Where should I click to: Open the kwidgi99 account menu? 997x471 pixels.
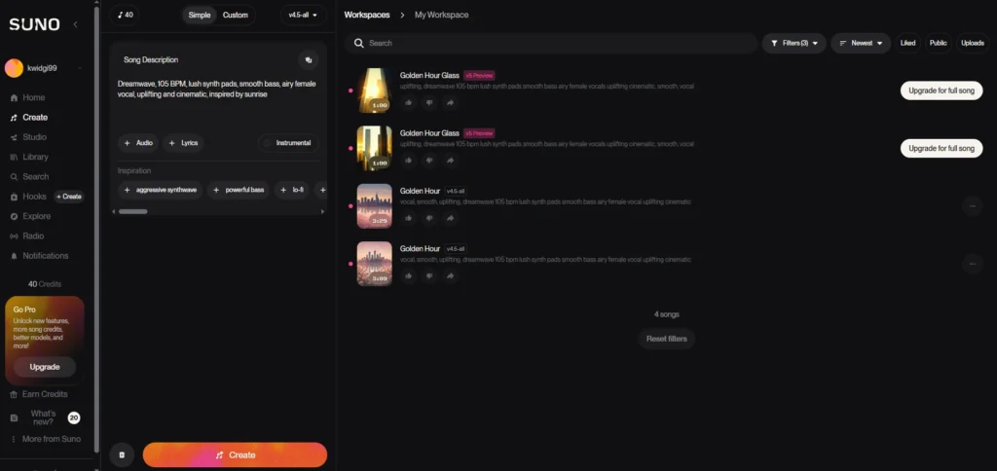(43, 68)
